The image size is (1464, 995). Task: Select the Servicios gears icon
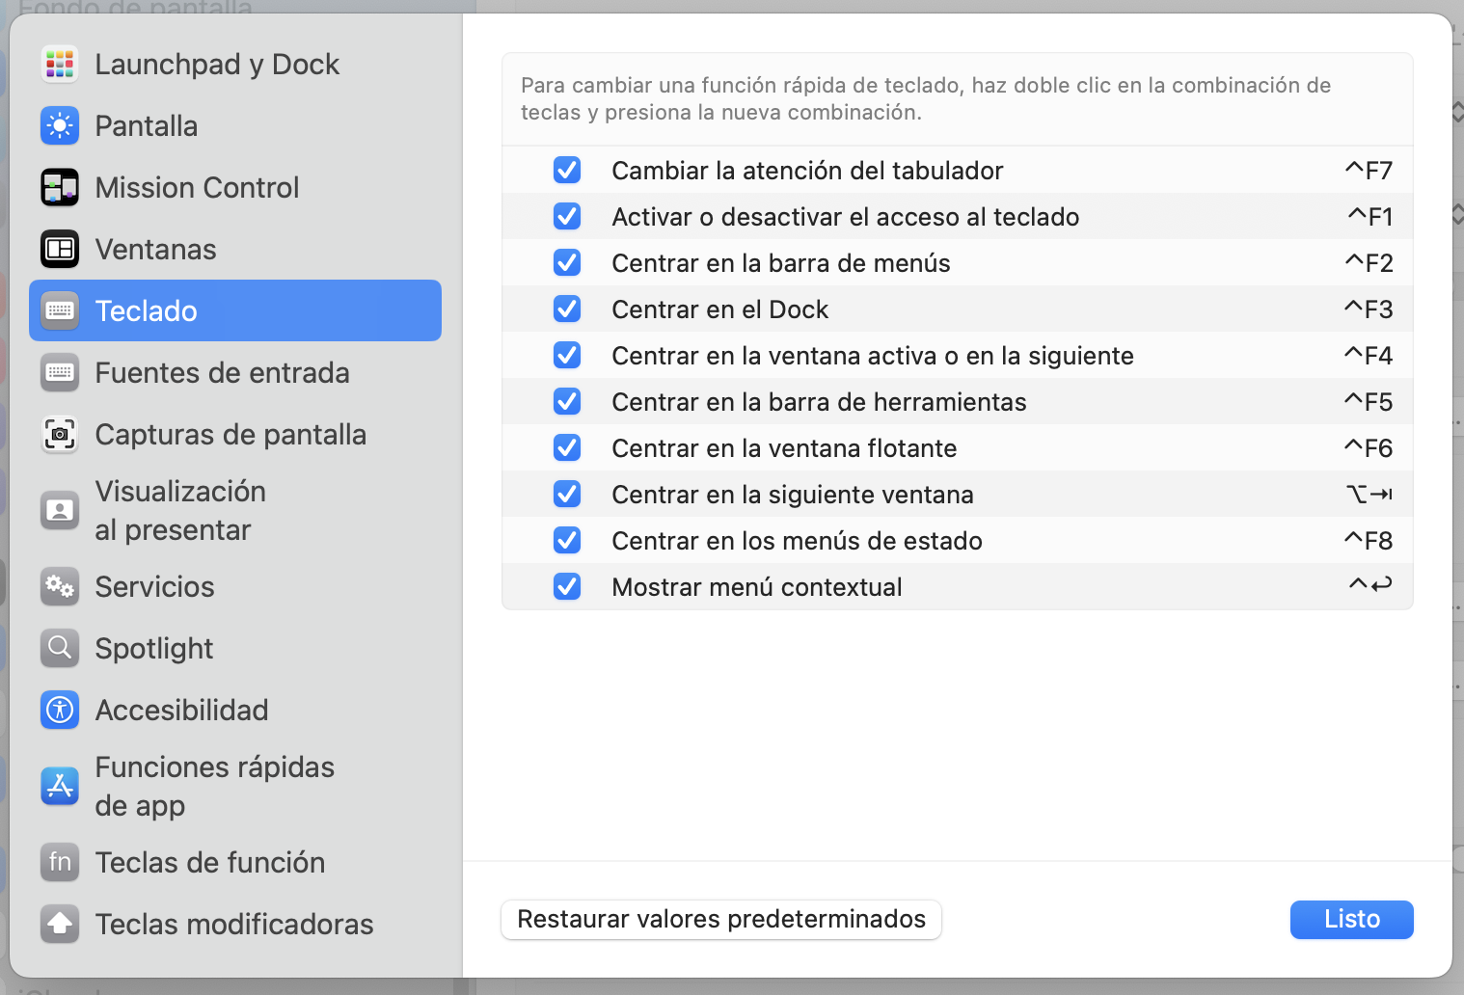(60, 587)
